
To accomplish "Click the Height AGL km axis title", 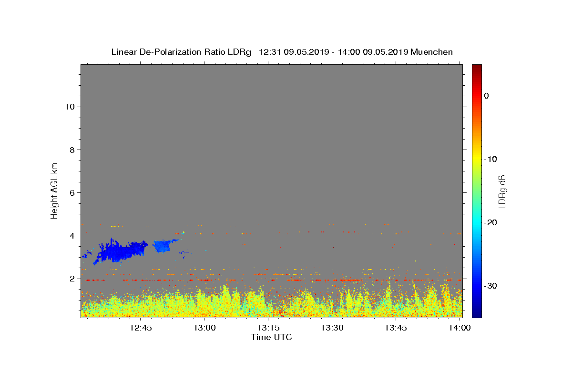I will 55,190.
